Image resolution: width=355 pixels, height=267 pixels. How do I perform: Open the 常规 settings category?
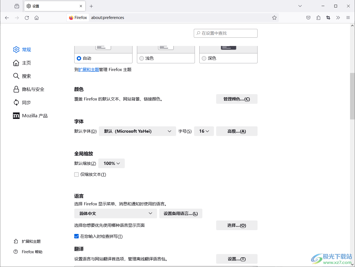pos(22,50)
